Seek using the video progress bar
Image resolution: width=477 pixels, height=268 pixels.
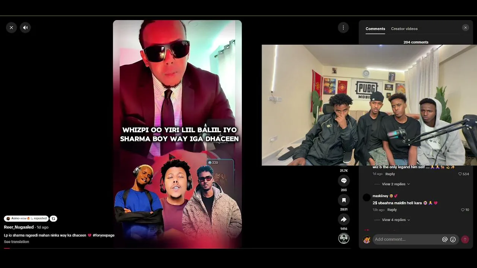point(176,248)
